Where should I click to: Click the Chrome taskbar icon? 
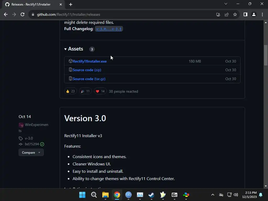tap(117, 195)
